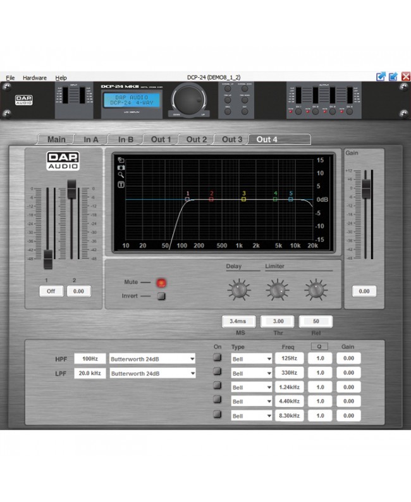Open the Bell type dropdown for 8.30kHz band
The height and width of the screenshot is (502, 411).
(x=252, y=416)
